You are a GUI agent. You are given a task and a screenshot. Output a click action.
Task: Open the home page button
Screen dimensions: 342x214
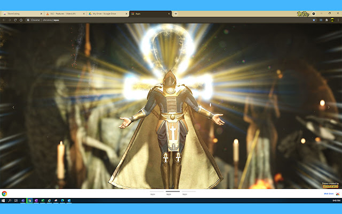click(21, 20)
